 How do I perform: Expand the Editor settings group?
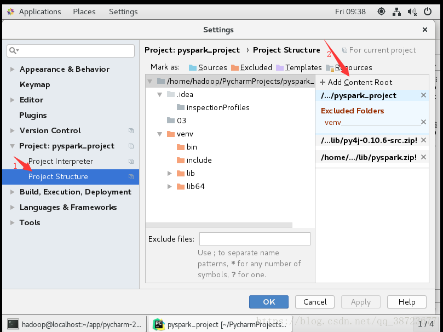[x=12, y=100]
